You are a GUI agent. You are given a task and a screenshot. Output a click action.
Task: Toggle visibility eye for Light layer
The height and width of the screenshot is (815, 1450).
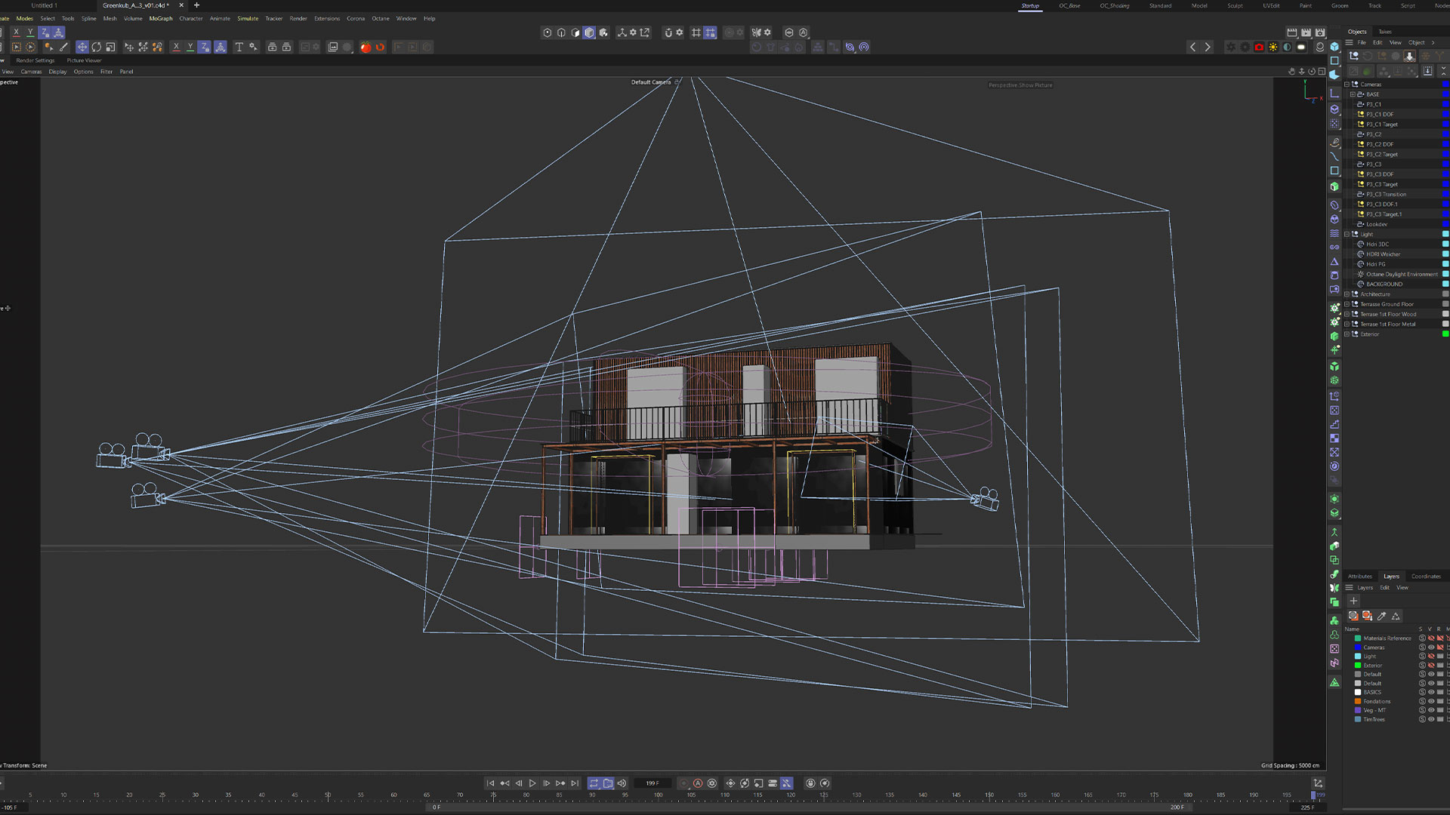pos(1431,657)
